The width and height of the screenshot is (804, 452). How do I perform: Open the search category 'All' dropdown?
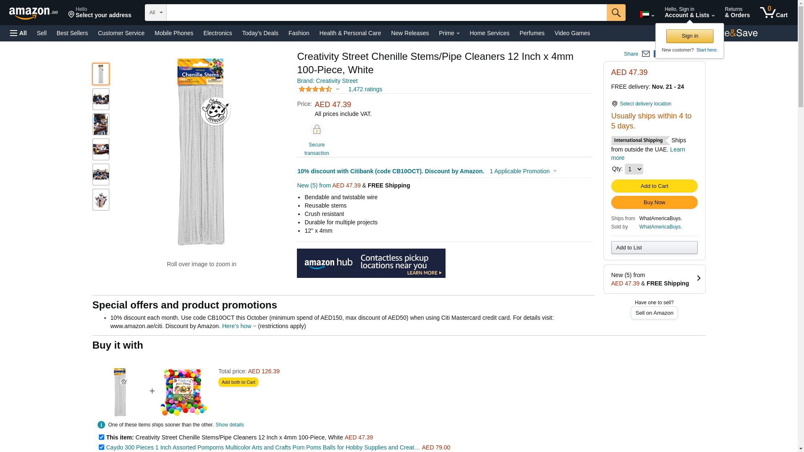pyautogui.click(x=155, y=13)
